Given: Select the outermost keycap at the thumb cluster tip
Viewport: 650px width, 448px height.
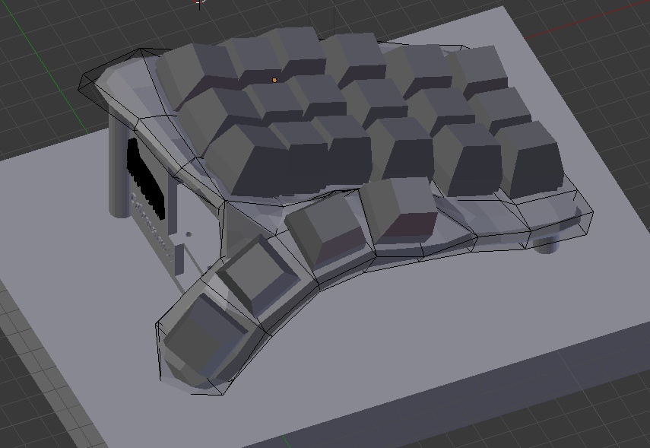Looking at the screenshot, I should pos(204,335).
